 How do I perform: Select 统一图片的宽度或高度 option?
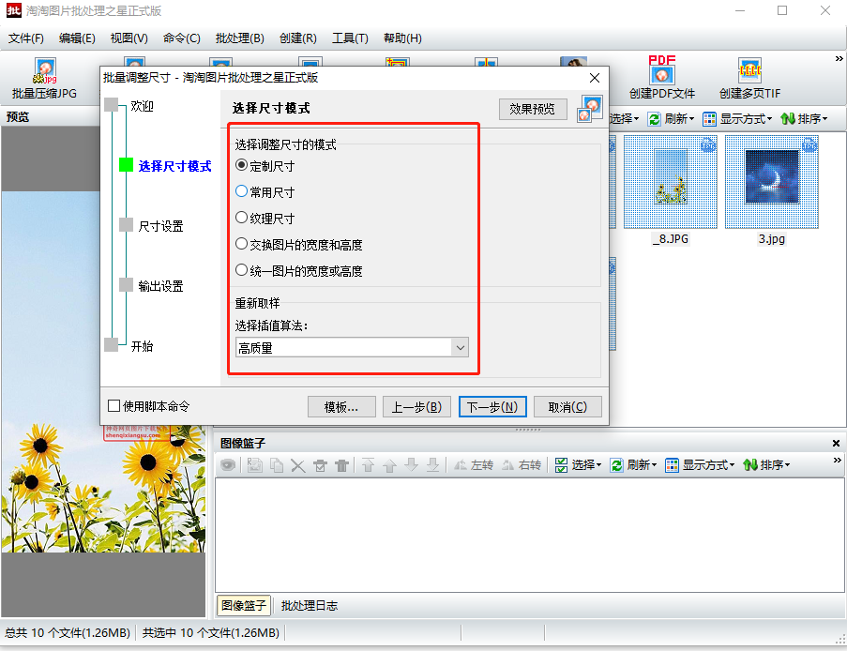(x=241, y=270)
